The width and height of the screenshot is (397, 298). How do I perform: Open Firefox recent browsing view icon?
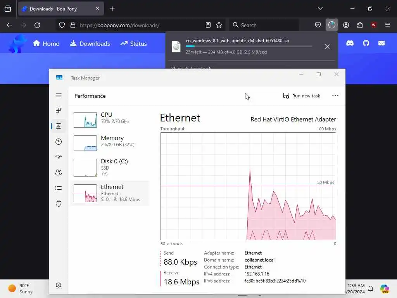pyautogui.click(x=8, y=9)
